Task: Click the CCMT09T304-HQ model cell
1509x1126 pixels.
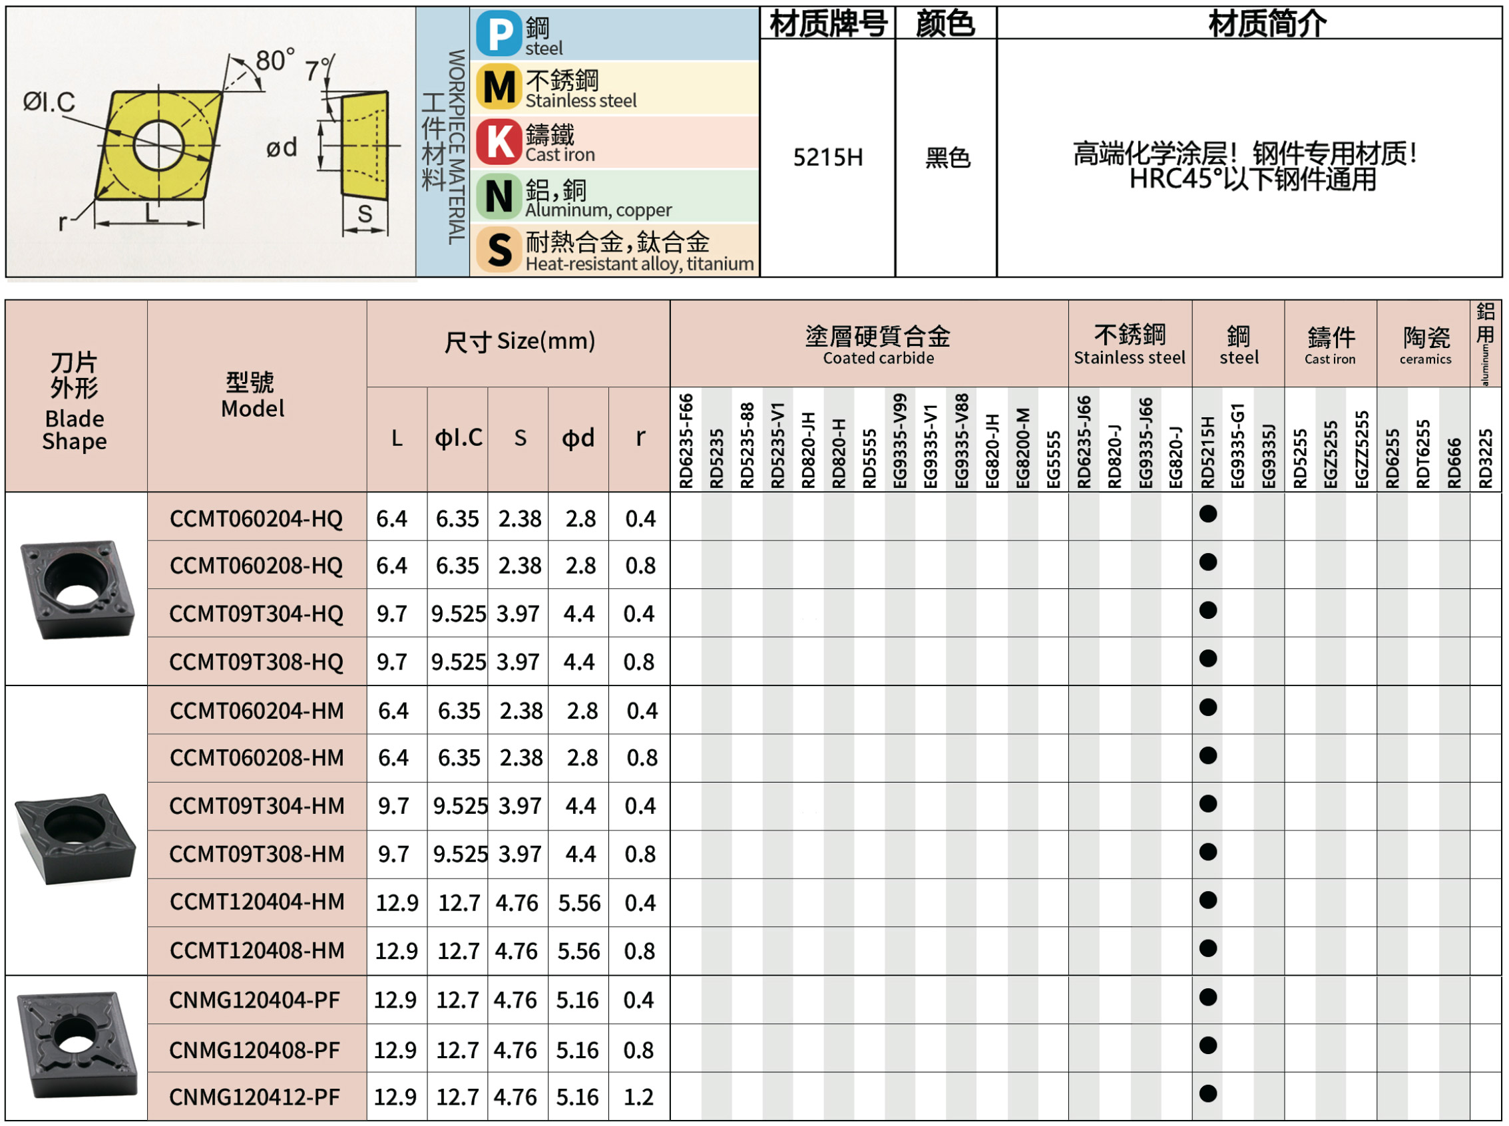Action: [x=256, y=614]
